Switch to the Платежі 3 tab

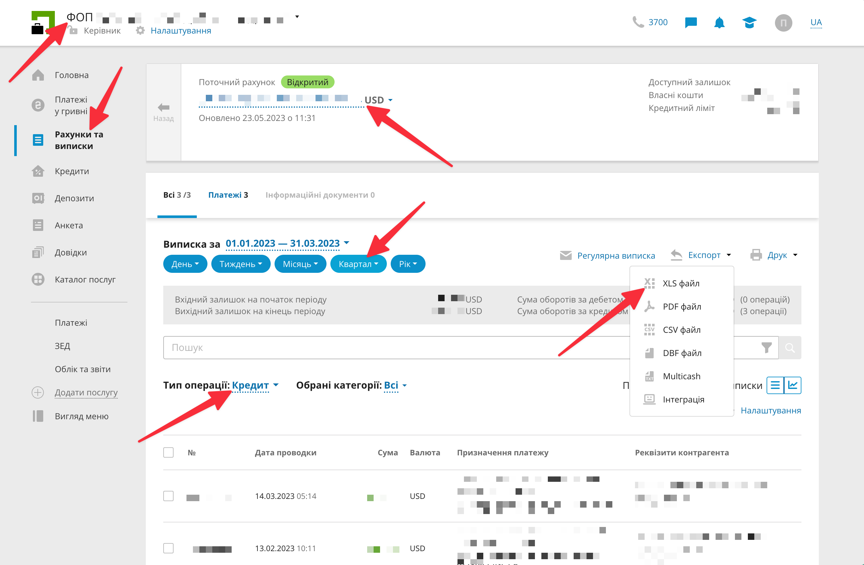(x=228, y=195)
